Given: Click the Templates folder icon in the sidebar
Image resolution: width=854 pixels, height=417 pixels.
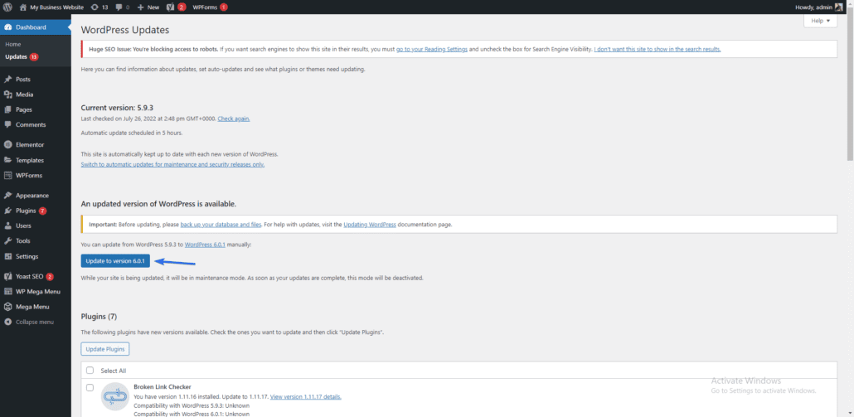Looking at the screenshot, I should click(x=7, y=160).
